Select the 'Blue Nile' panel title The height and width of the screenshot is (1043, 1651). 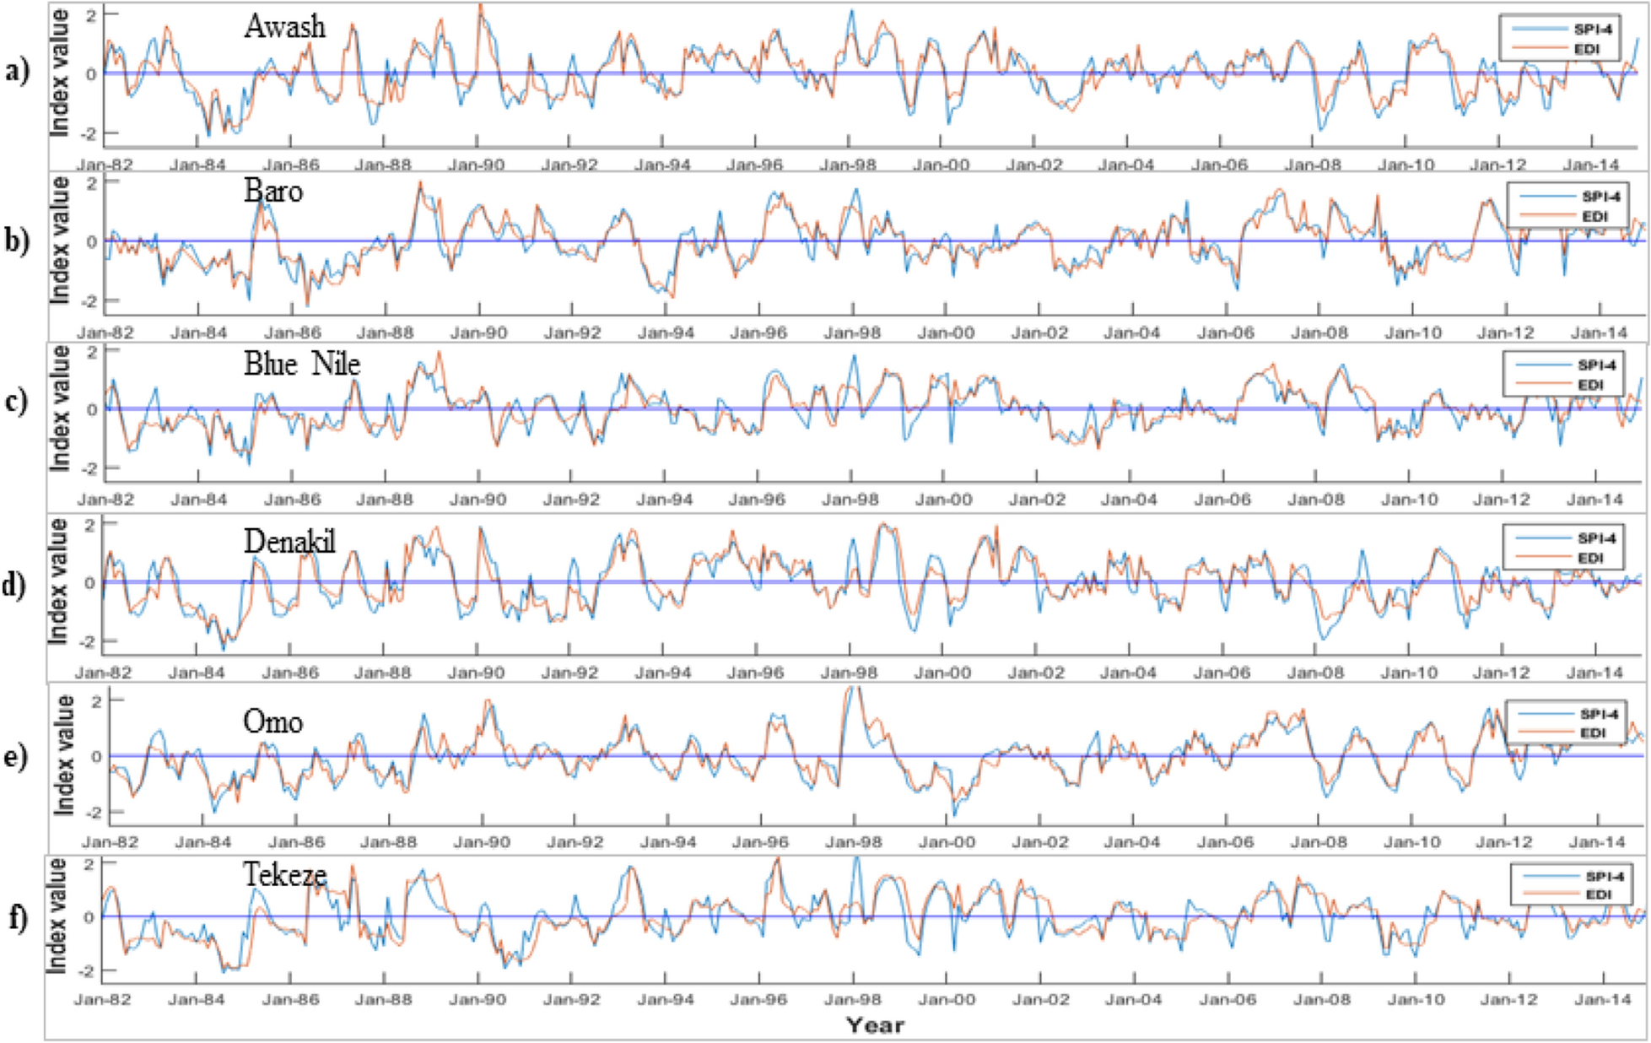[x=302, y=364]
